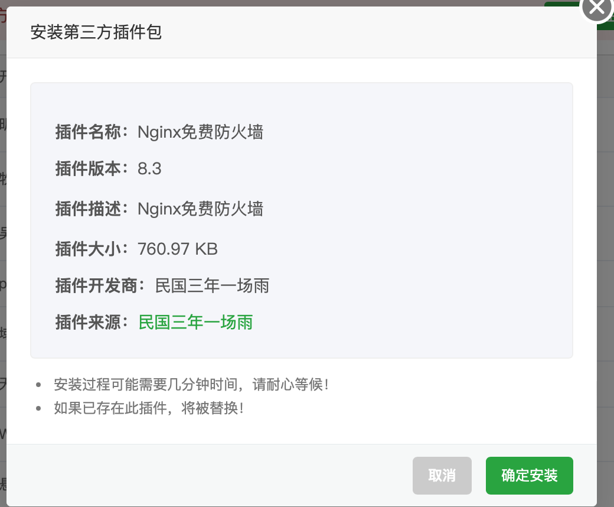Image resolution: width=614 pixels, height=507 pixels.
Task: Close the plugin install dialog
Action: pos(597,7)
